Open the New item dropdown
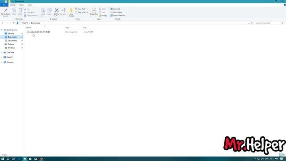The width and height of the screenshot is (286, 161). click(81, 9)
